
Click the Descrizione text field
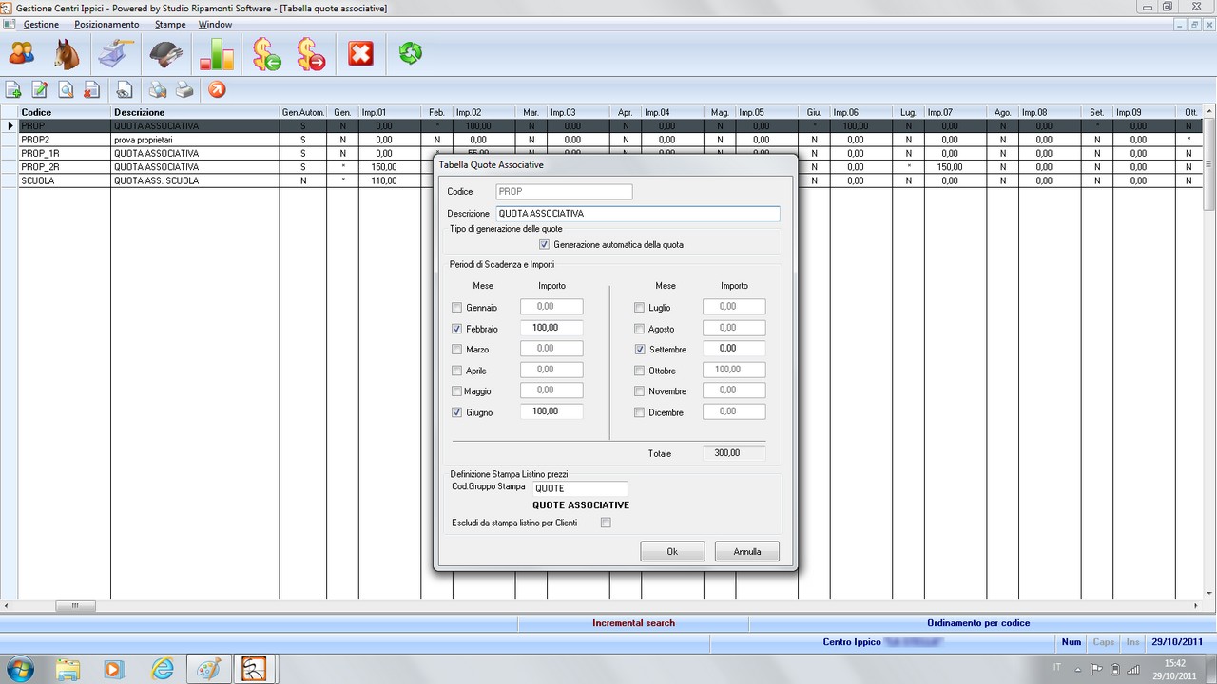[x=637, y=214]
